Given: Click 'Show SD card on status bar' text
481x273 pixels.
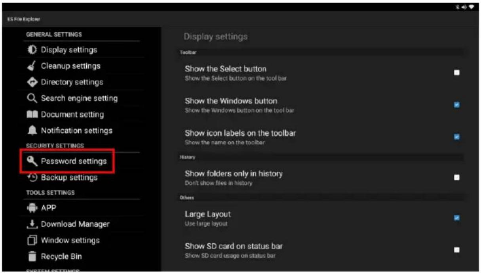Looking at the screenshot, I should pyautogui.click(x=234, y=246).
